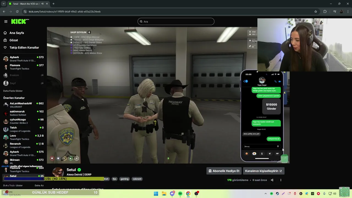Open Discord from taskbar
This screenshot has height=198, width=352.
[x=172, y=194]
